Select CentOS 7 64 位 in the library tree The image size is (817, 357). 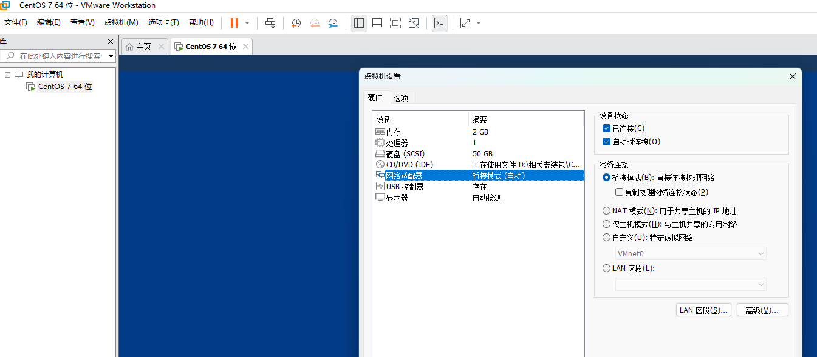tap(65, 87)
